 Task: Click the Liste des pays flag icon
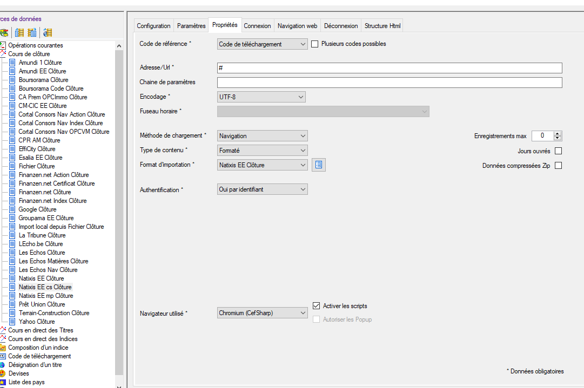[x=3, y=382]
